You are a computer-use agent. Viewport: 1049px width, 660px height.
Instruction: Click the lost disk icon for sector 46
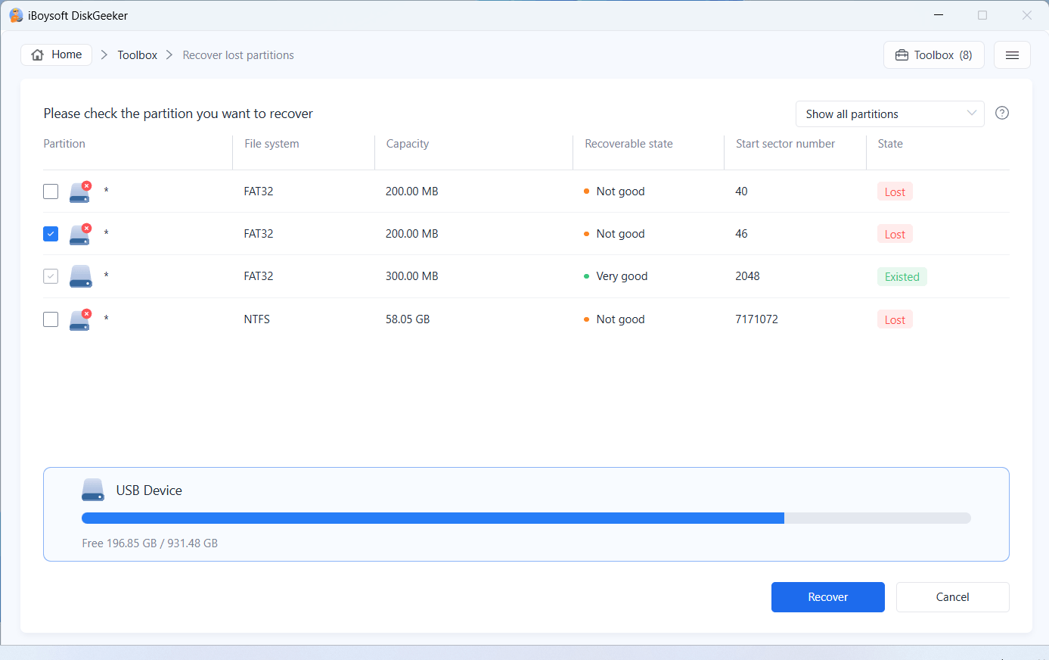(80, 234)
